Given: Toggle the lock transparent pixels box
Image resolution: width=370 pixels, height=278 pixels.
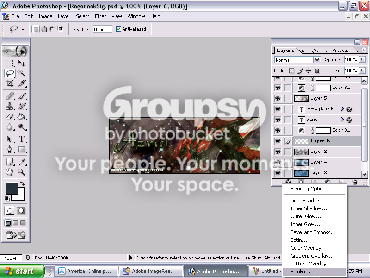Looking at the screenshot, I should 292,71.
